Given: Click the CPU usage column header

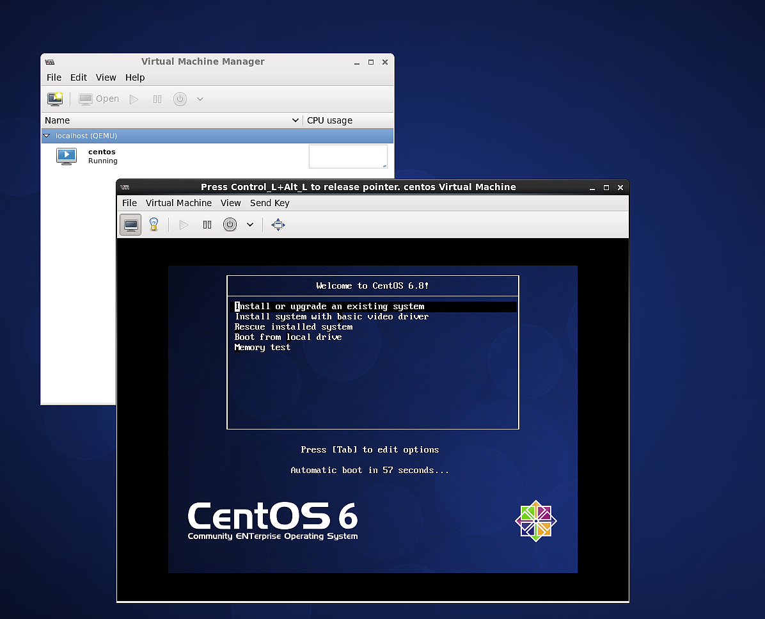Looking at the screenshot, I should point(329,120).
